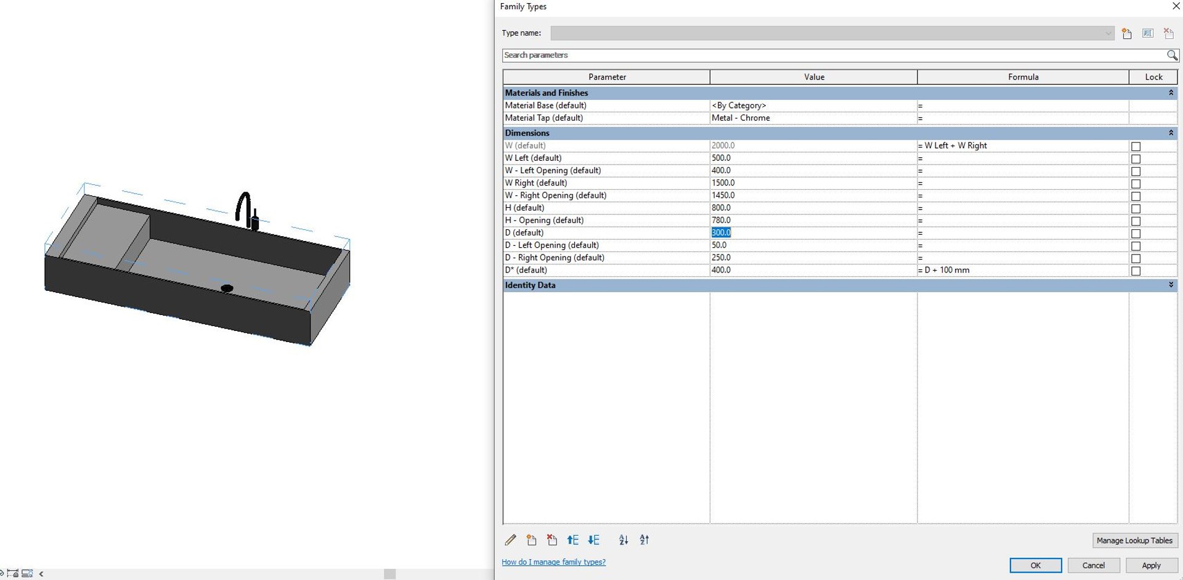This screenshot has height=580, width=1183.
Task: Lock the D (default) parameter
Action: [x=1136, y=234]
